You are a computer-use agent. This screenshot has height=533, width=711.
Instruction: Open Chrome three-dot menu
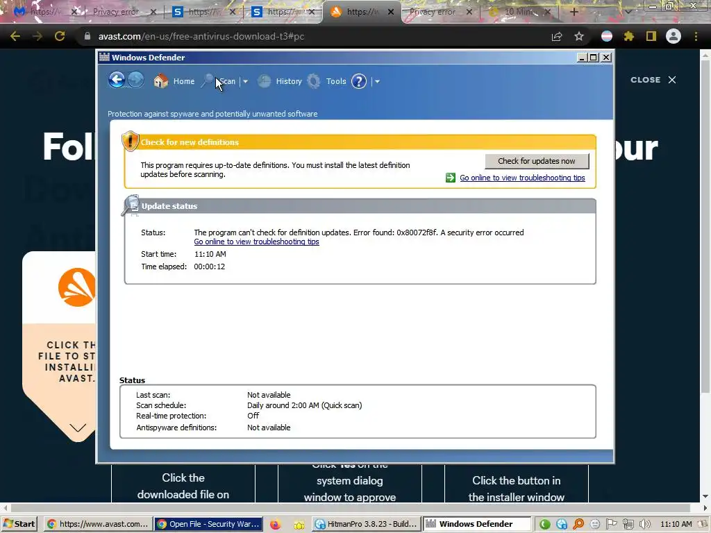pyautogui.click(x=696, y=36)
